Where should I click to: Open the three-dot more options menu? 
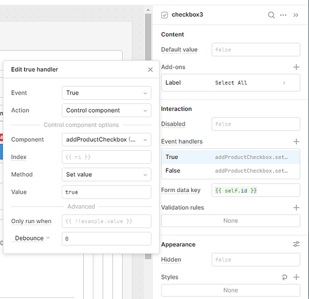point(283,15)
